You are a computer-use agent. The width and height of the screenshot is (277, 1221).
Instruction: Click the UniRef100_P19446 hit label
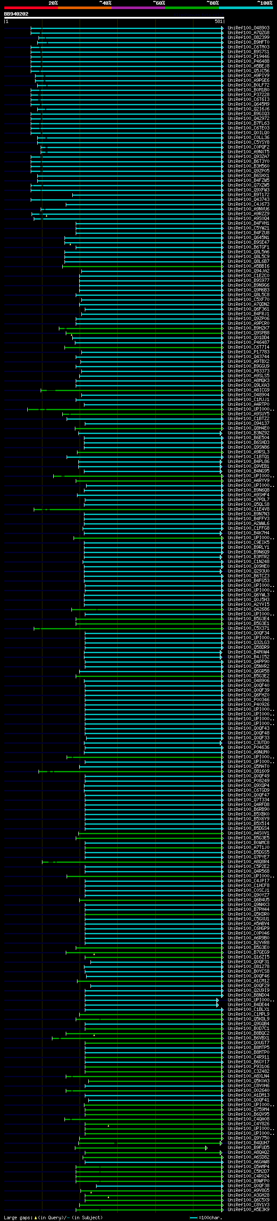coord(248,56)
